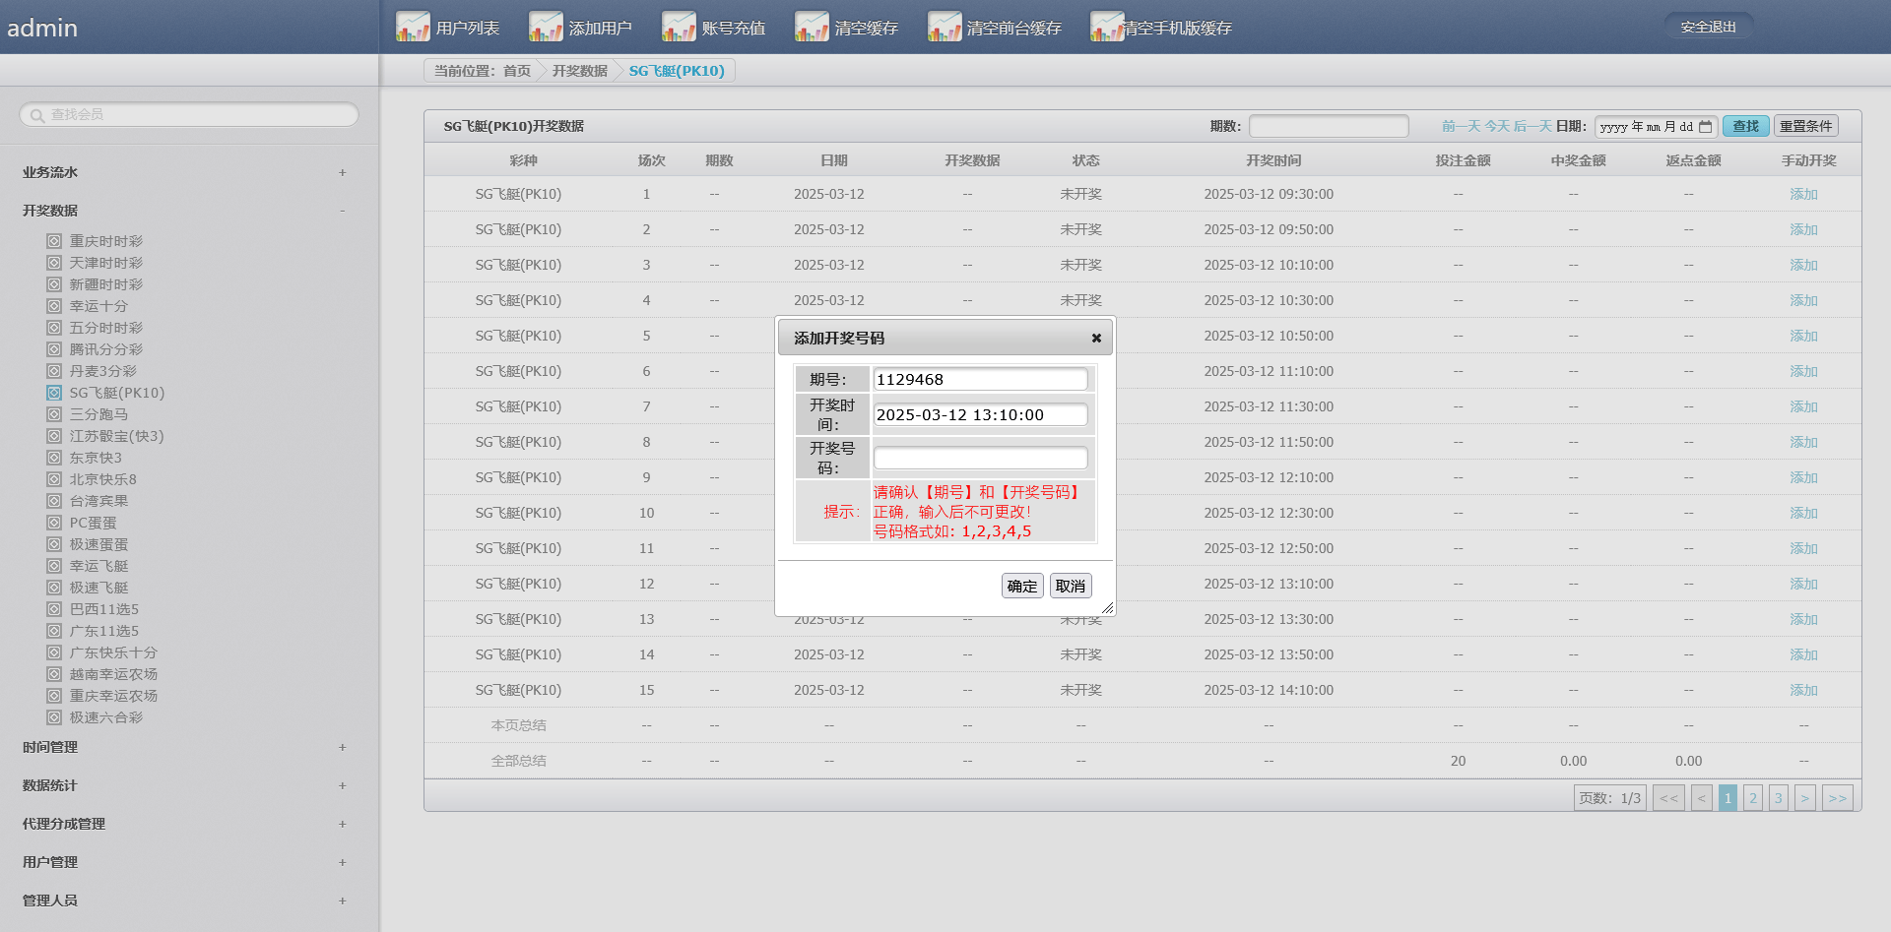Viewport: 1891px width, 932px height.
Task: Select 重庆时时彩 in the sidebar list
Action: pyautogui.click(x=105, y=241)
